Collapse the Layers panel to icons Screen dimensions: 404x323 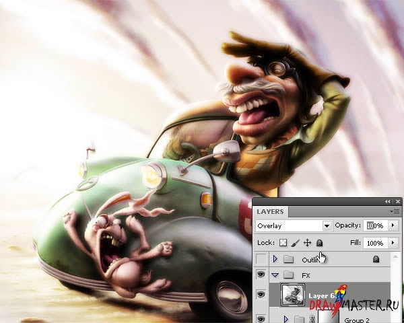(x=388, y=202)
